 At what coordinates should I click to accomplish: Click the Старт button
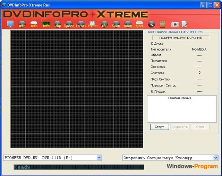160,127
